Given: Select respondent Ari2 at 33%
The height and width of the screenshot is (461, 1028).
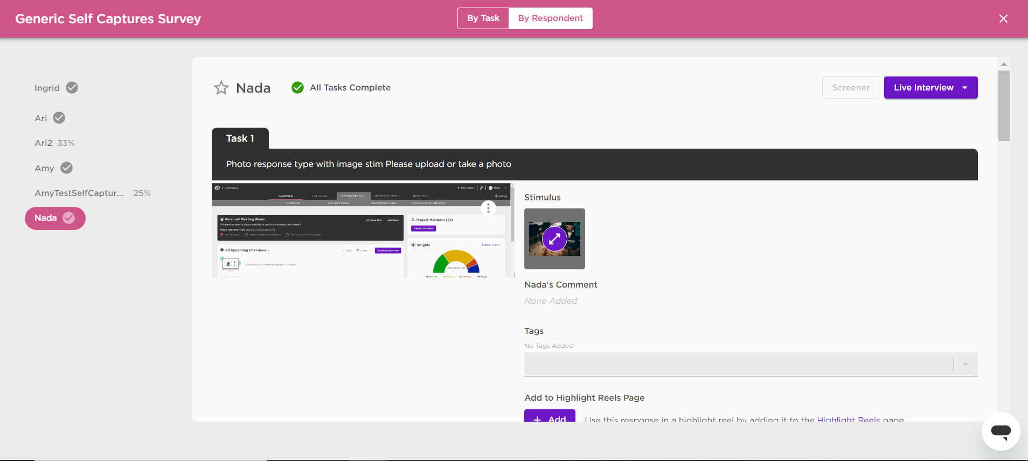Looking at the screenshot, I should pos(55,143).
